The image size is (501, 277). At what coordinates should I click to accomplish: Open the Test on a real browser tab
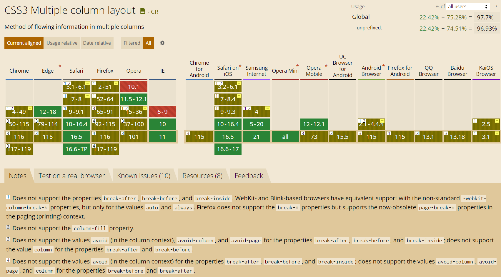coord(71,176)
